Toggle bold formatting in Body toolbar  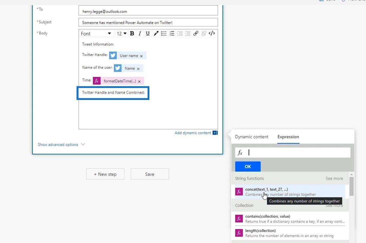[x=132, y=33]
